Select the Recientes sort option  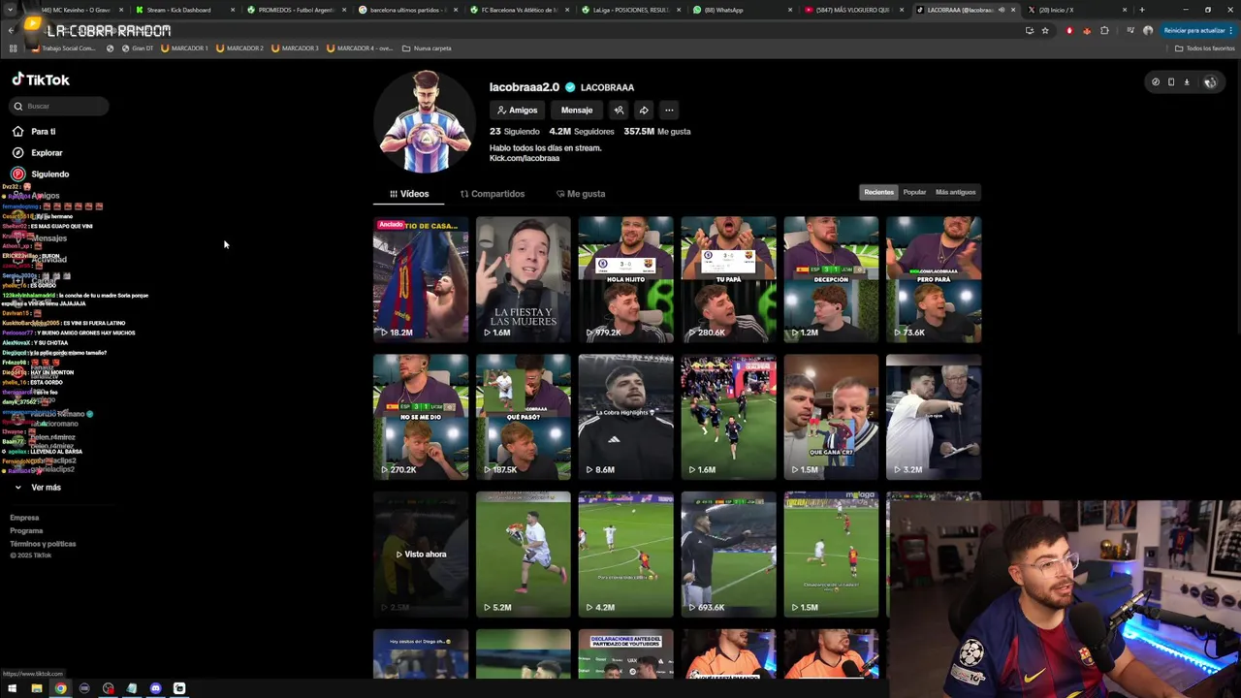(879, 192)
